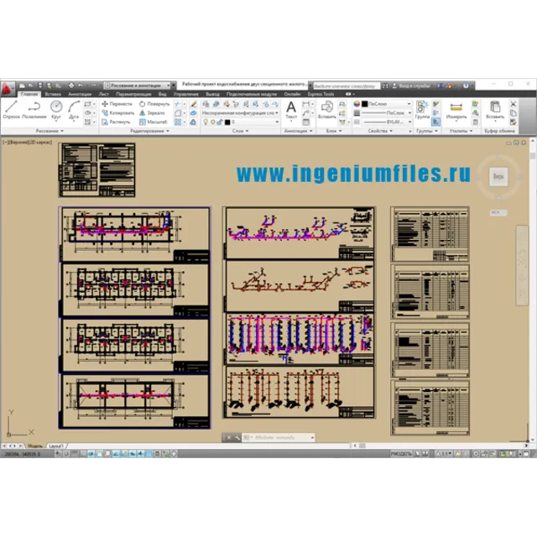Click the Вставить clipboard paste icon
The width and height of the screenshot is (537, 537).
[495, 110]
